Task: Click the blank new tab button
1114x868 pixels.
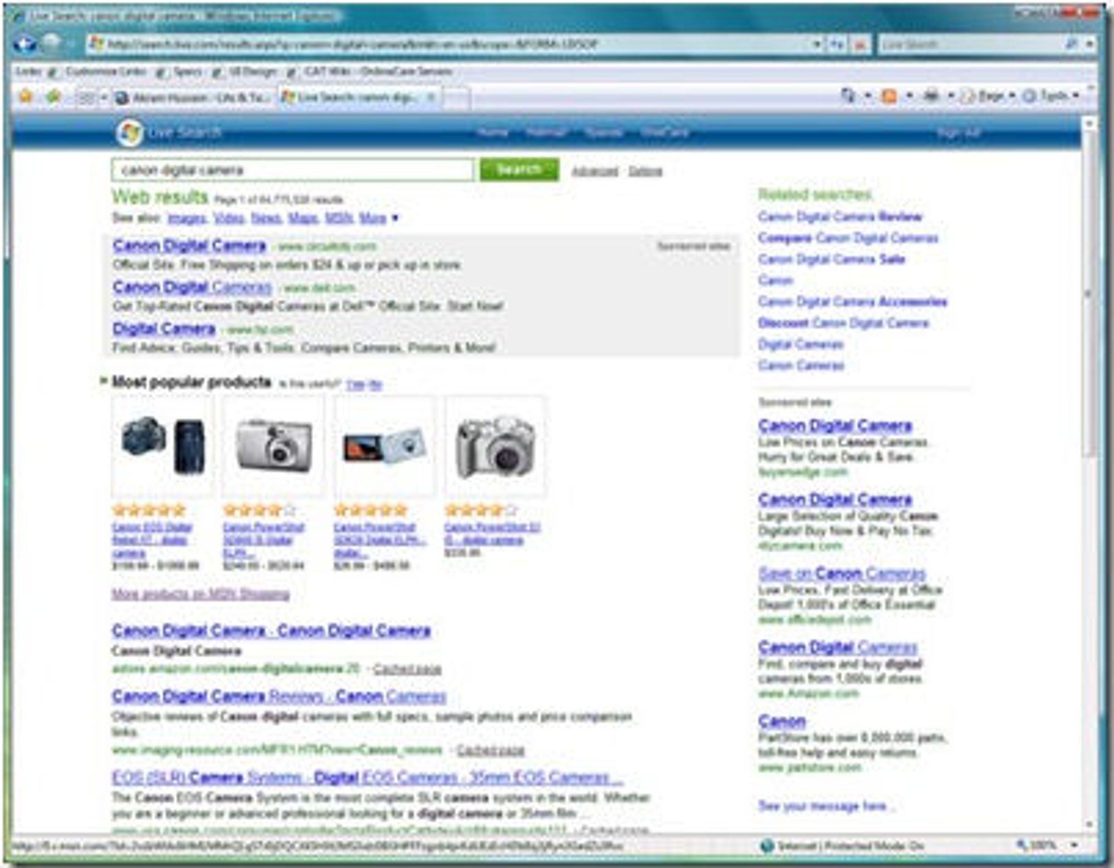Action: 456,98
